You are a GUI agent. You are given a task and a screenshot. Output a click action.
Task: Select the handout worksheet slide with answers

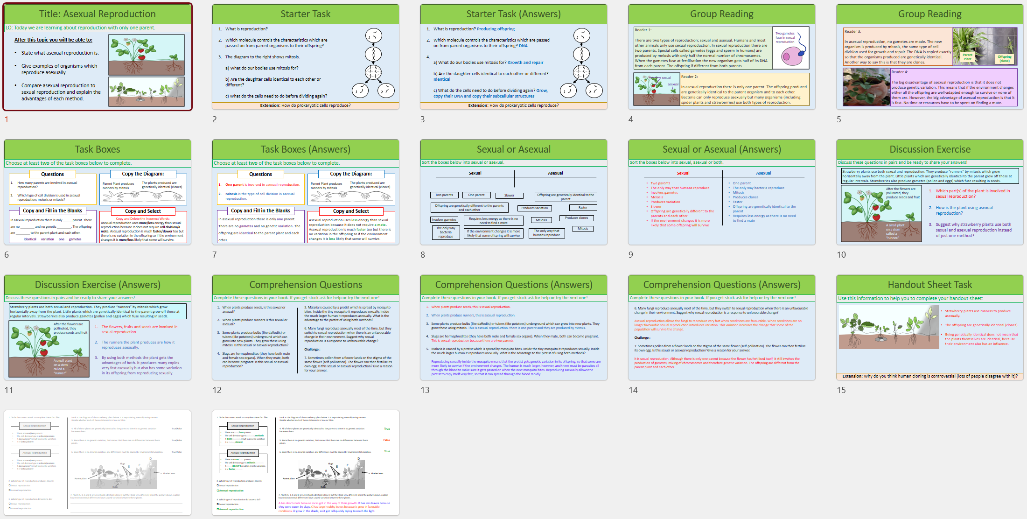306,463
